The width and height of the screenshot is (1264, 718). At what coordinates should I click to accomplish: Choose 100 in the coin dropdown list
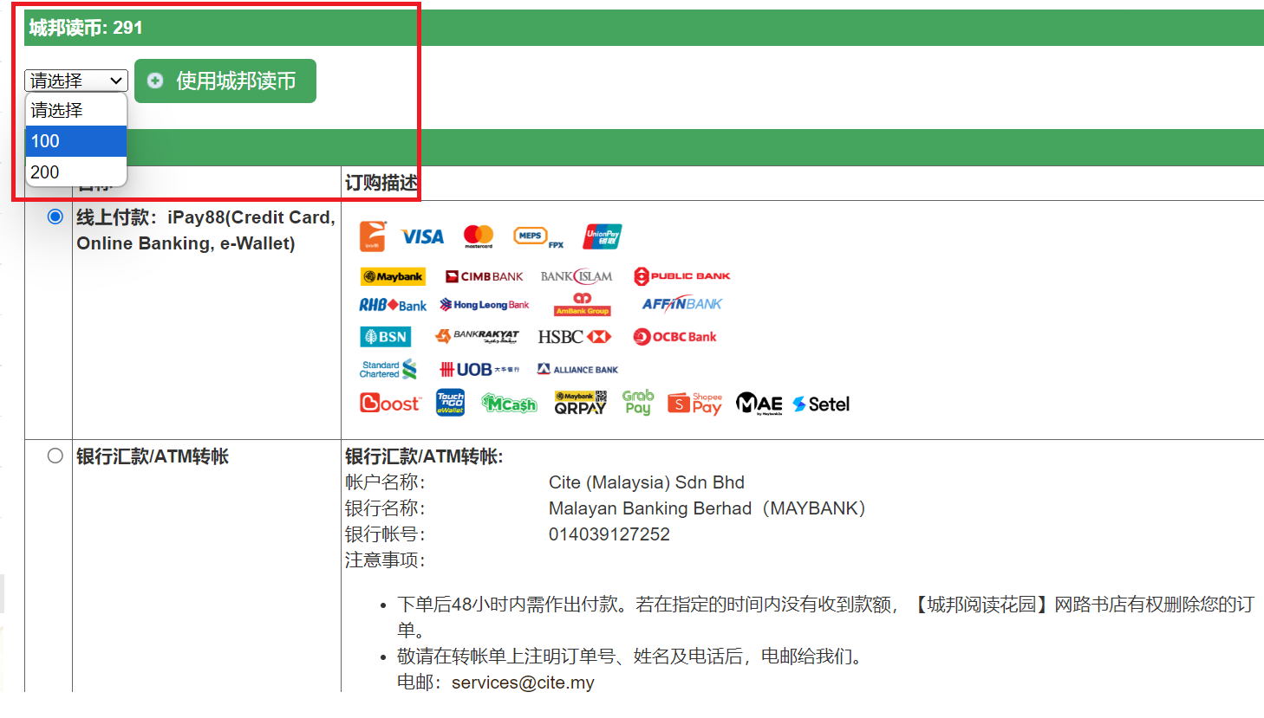[x=76, y=141]
